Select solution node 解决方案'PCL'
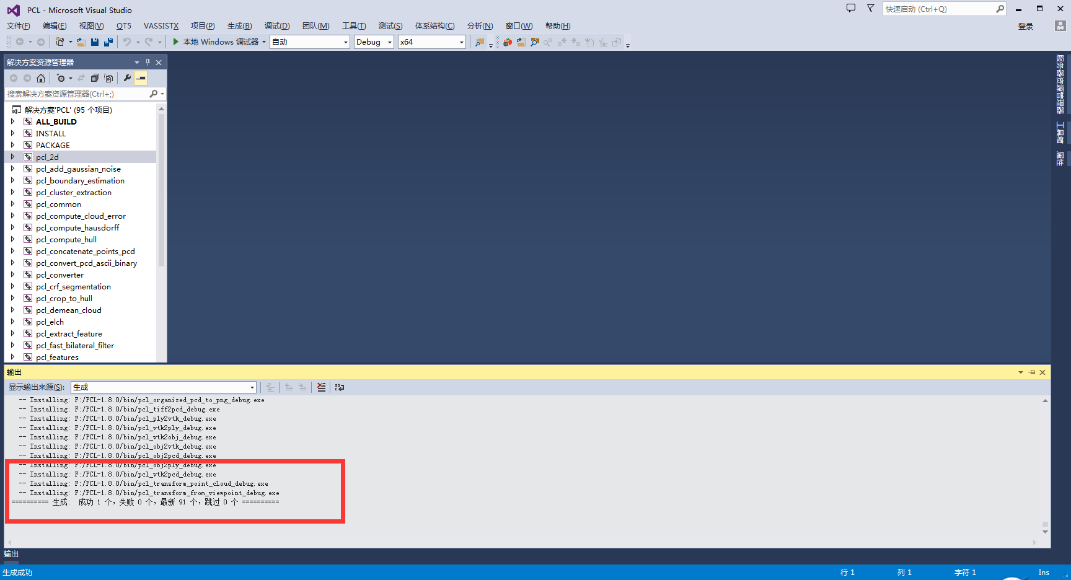This screenshot has height=580, width=1071. (x=68, y=110)
